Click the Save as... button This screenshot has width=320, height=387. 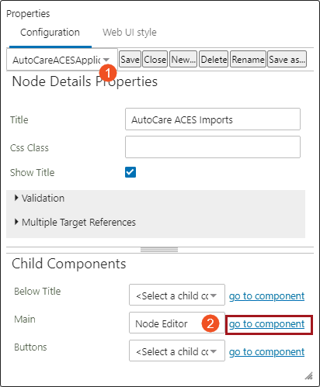click(287, 59)
